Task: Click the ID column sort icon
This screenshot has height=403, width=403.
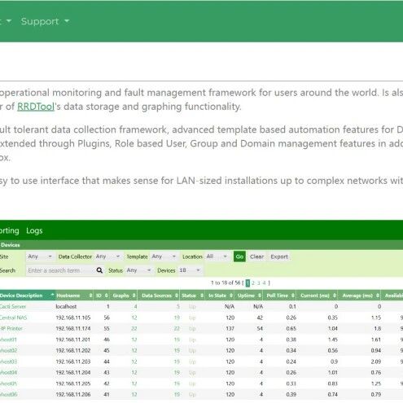Action: pyautogui.click(x=107, y=296)
